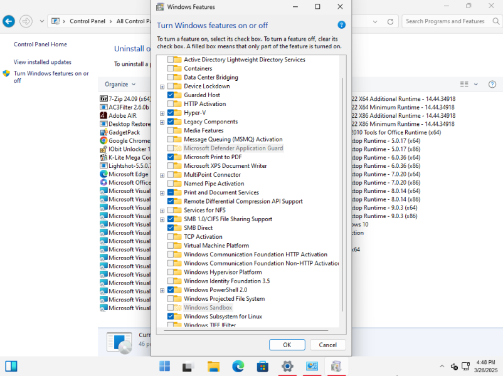Open Settings gear from the taskbar
Image resolution: width=503 pixels, height=376 pixels.
[x=287, y=366]
